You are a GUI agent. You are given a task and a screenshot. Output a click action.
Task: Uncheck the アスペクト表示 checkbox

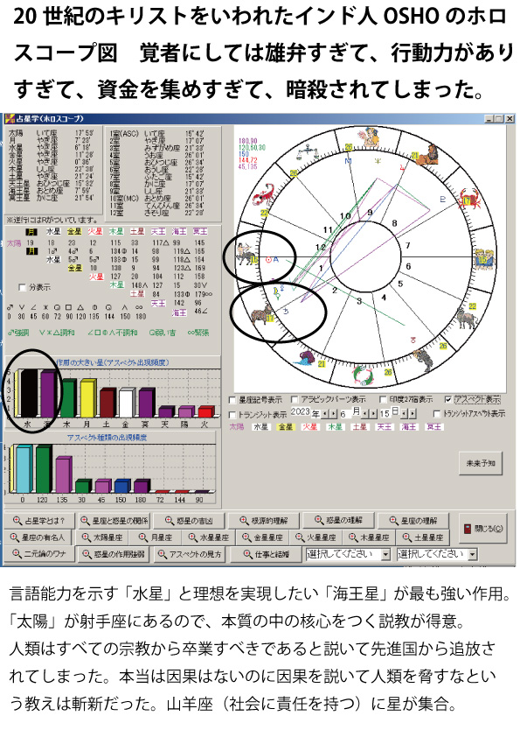point(448,399)
